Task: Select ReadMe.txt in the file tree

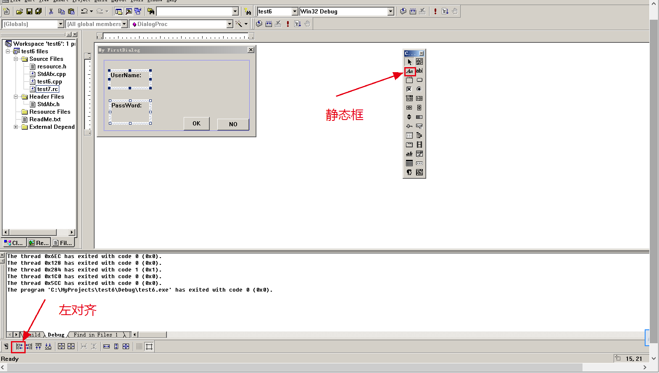Action: pos(45,120)
